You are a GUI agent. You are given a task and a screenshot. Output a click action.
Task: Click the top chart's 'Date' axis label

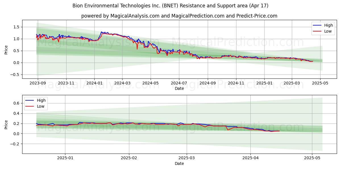pos(179,88)
